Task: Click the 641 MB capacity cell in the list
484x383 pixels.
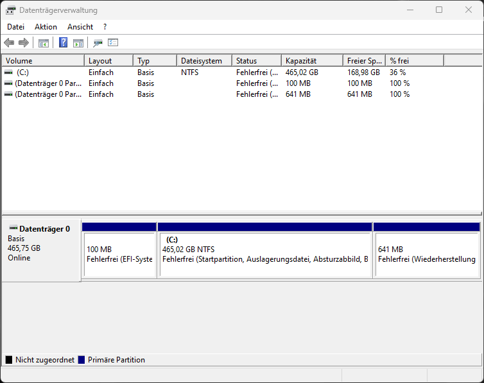Action: tap(298, 94)
